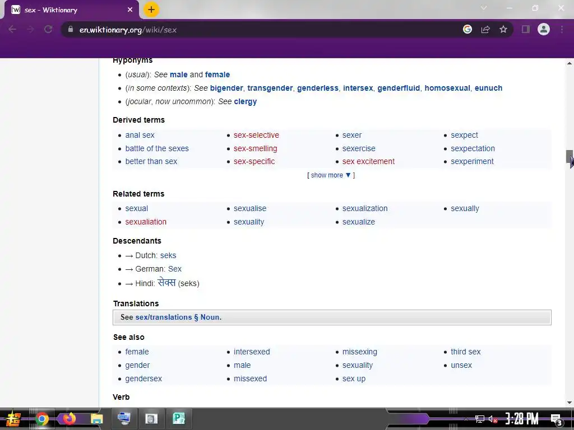Click the lock site info icon

click(71, 29)
